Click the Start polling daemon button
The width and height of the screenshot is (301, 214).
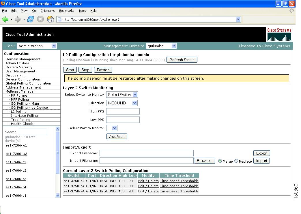(70, 70)
